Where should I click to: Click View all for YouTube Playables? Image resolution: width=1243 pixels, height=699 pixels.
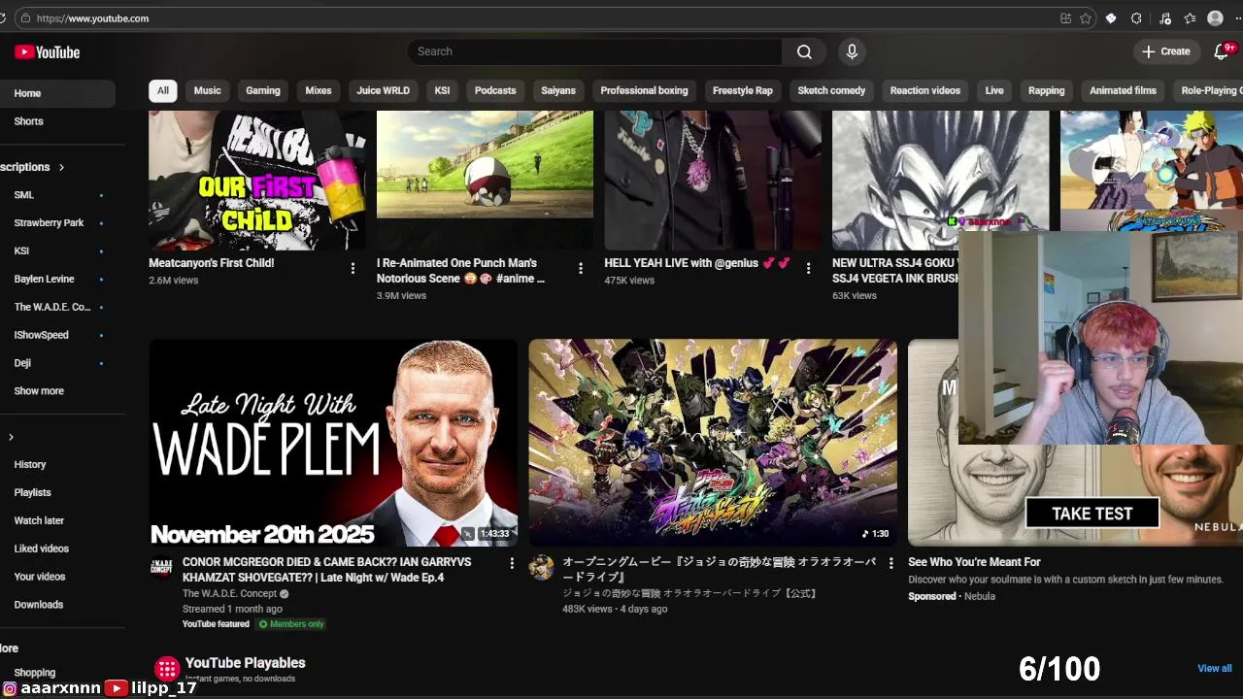coord(1214,668)
